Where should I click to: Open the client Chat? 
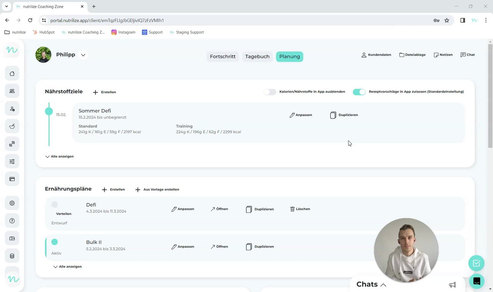[468, 55]
